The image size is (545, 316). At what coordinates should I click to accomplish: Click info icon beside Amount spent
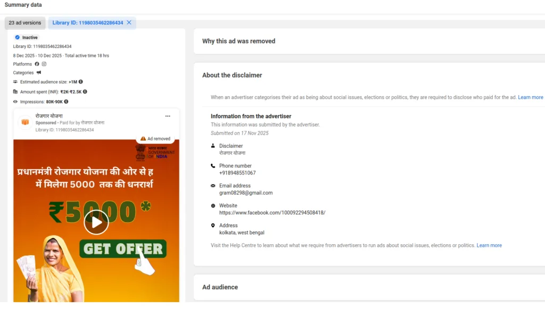85,92
